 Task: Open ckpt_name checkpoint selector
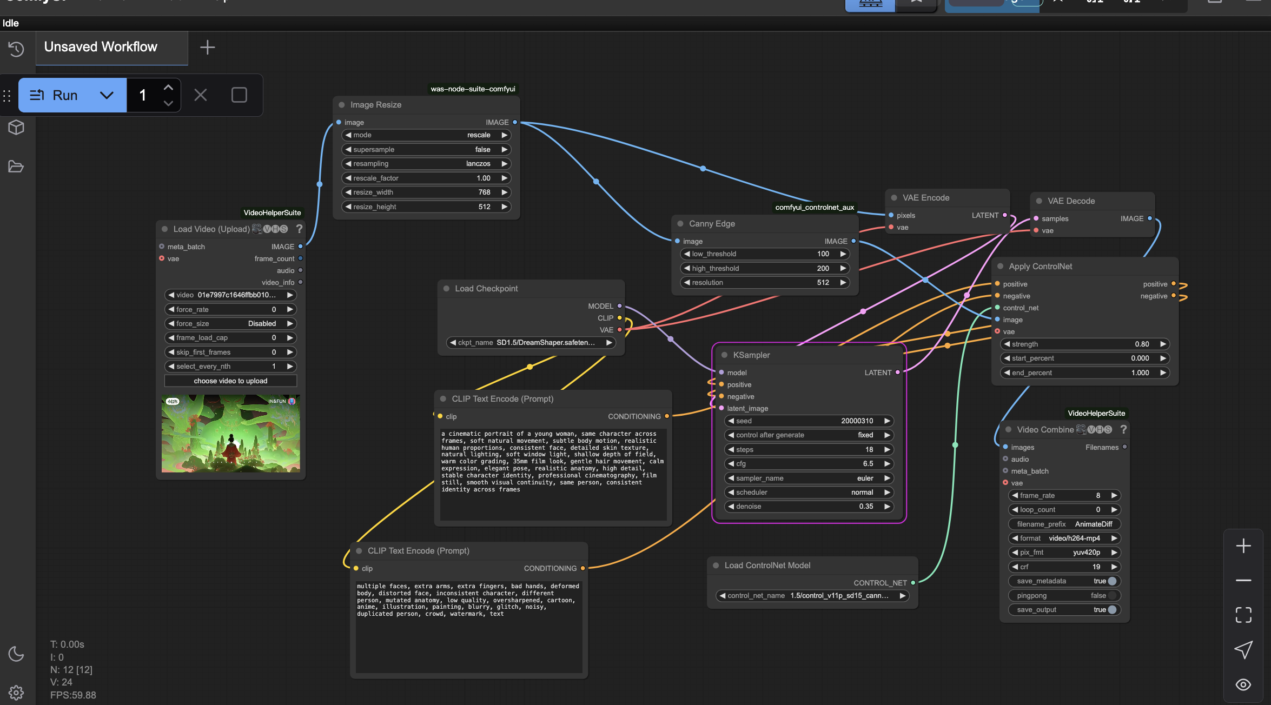531,343
